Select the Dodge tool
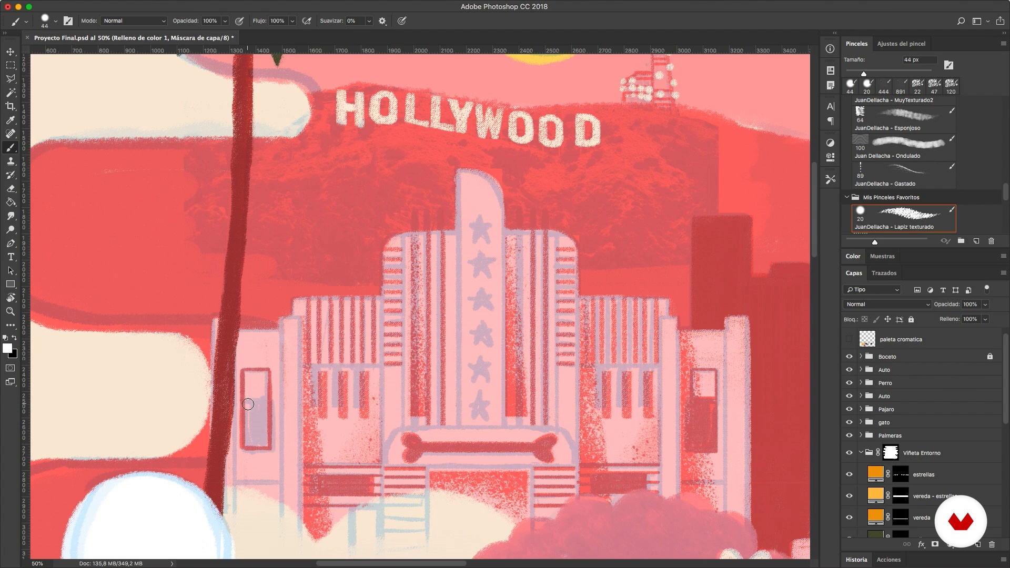 pyautogui.click(x=11, y=229)
